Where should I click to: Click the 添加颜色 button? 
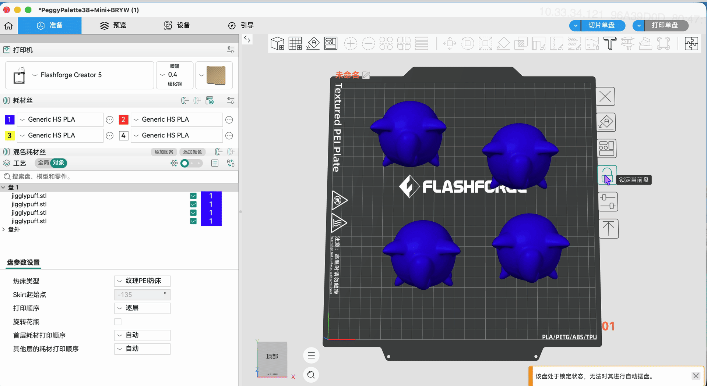(x=192, y=152)
